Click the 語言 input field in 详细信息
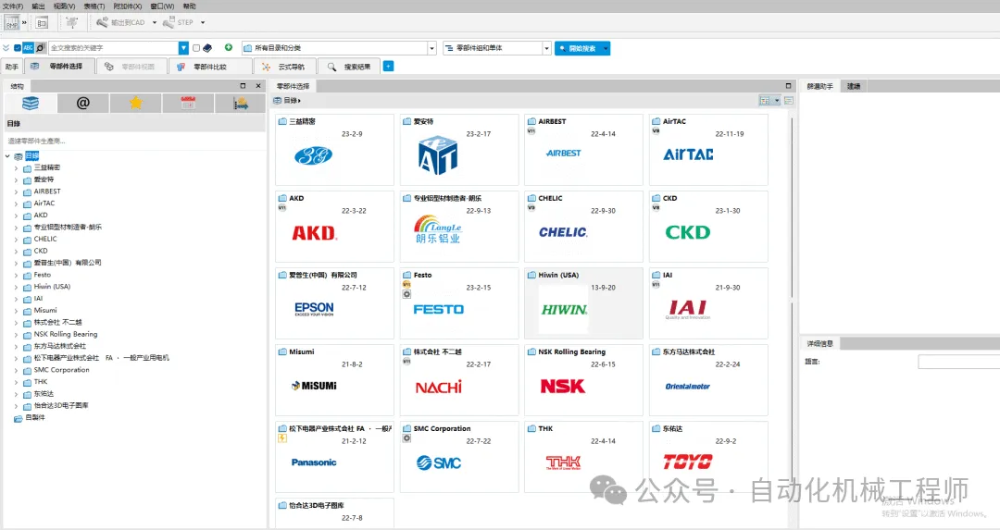This screenshot has height=530, width=1000. point(958,362)
